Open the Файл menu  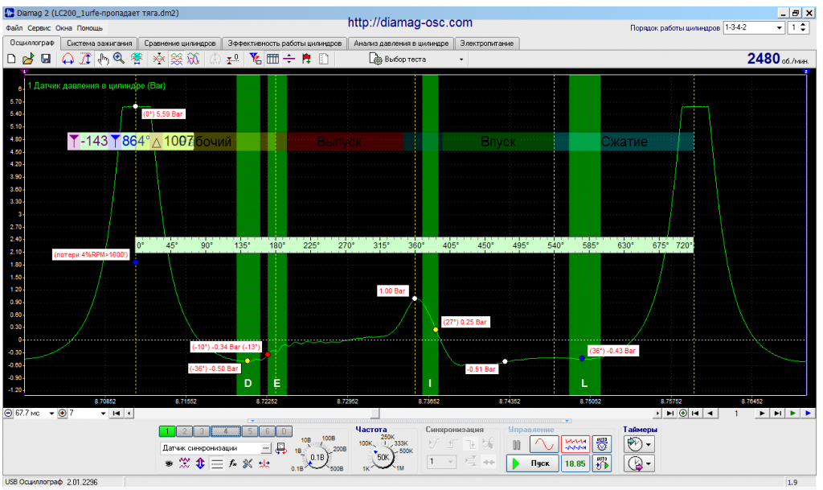click(x=14, y=28)
